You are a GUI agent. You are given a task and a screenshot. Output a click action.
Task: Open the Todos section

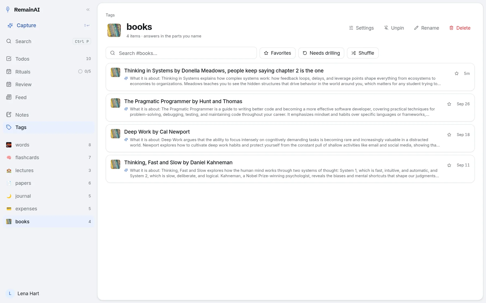click(x=49, y=59)
